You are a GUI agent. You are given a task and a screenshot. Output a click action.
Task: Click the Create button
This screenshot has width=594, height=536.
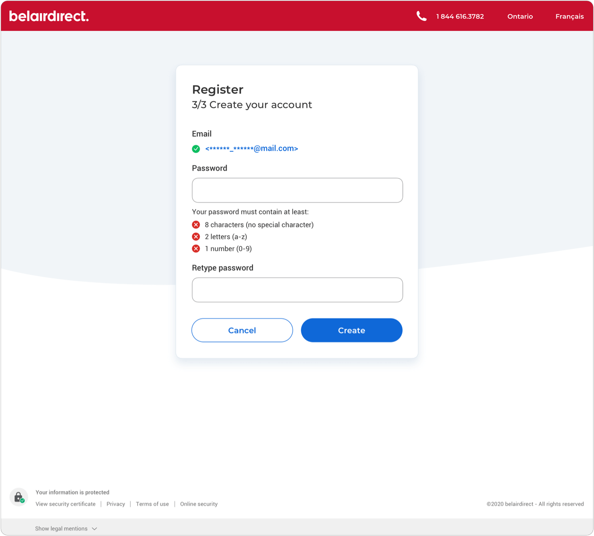click(351, 330)
